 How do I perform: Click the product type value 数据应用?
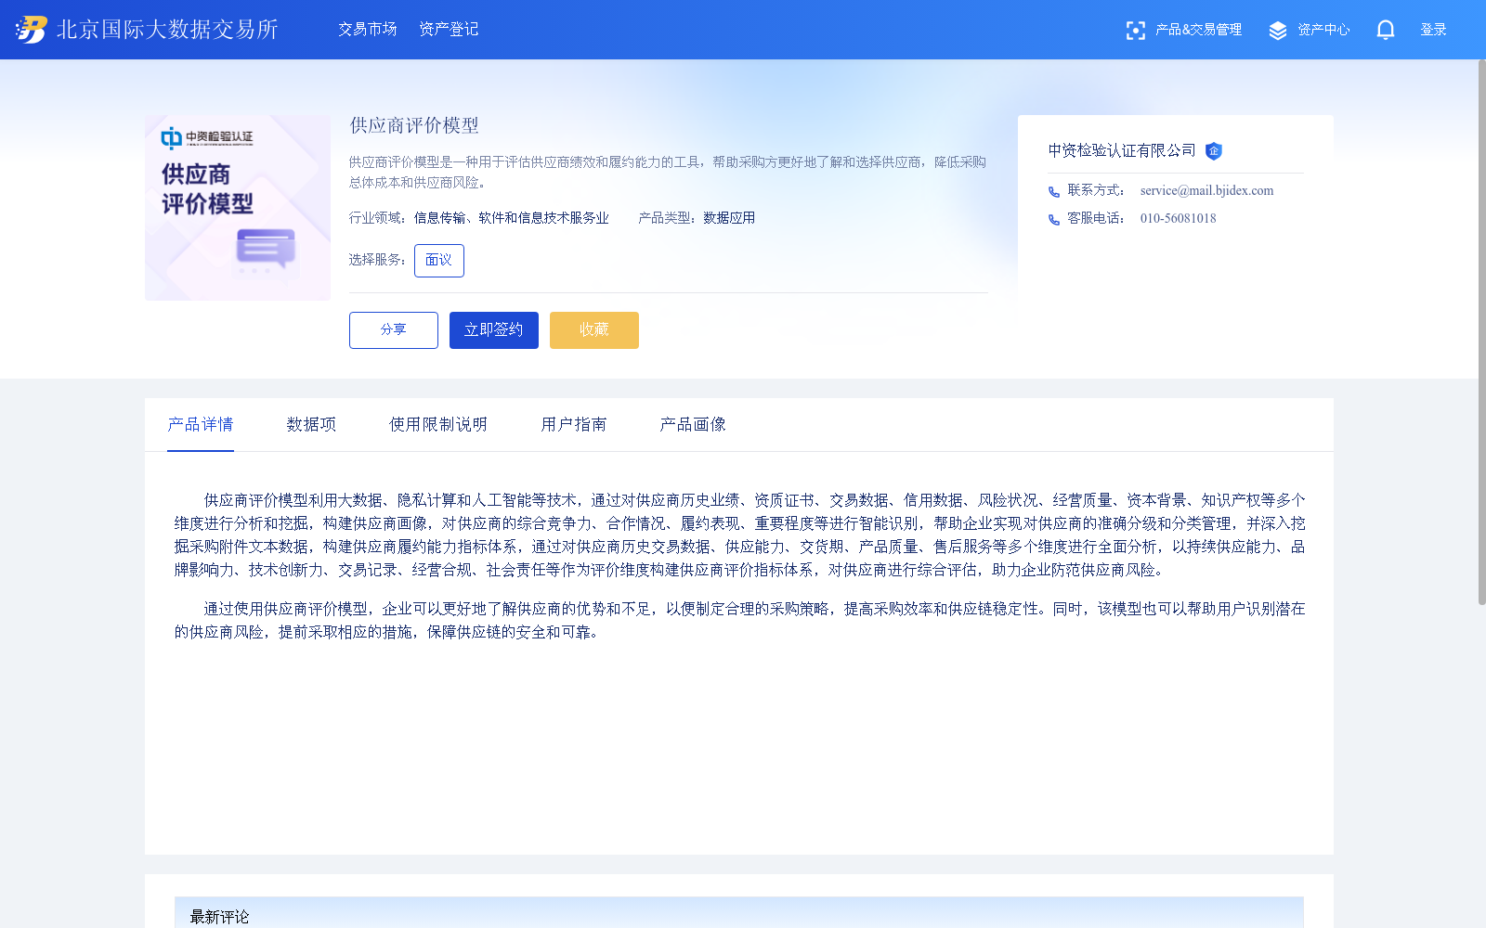coord(729,218)
